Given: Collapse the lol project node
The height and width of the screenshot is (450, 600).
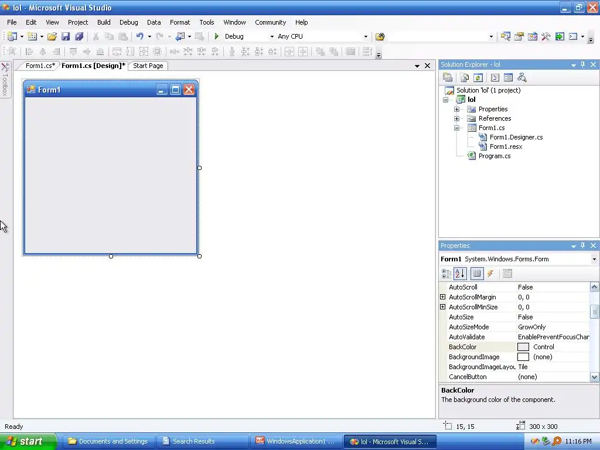Looking at the screenshot, I should pyautogui.click(x=445, y=100).
